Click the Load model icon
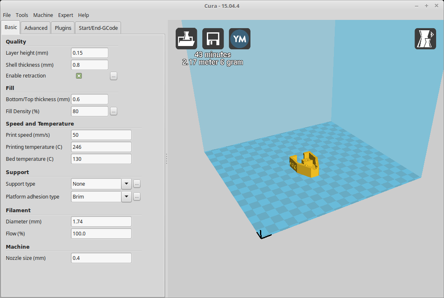The height and width of the screenshot is (298, 444). (186, 39)
